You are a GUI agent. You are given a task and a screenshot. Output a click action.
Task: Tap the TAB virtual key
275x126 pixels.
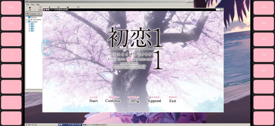click(x=264, y=55)
